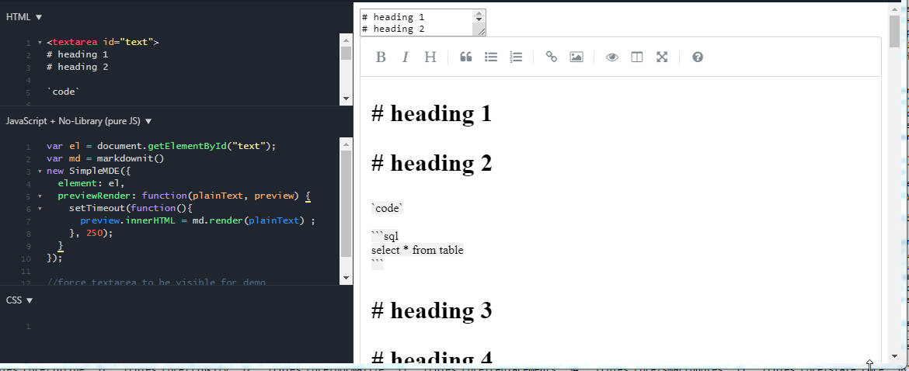Click the '# heading 1' editor line
Image resolution: width=909 pixels, height=371 pixels.
[x=431, y=113]
